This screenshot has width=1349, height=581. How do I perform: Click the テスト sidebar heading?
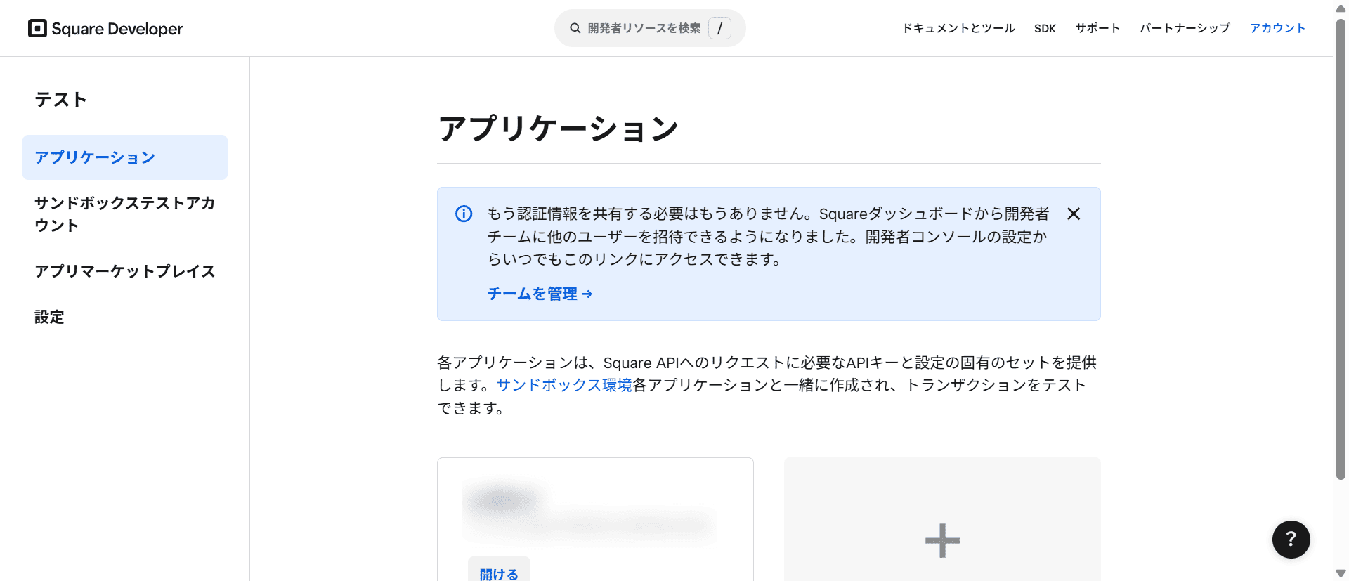tap(60, 100)
